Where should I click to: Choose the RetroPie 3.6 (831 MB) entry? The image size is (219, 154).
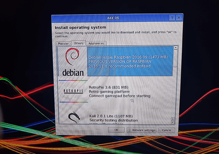tap(116, 92)
